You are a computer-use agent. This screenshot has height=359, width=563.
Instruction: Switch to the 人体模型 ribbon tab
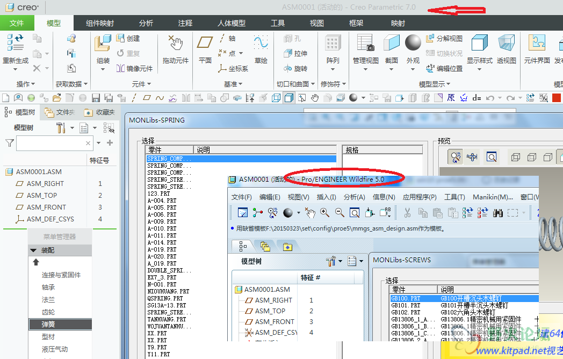231,23
